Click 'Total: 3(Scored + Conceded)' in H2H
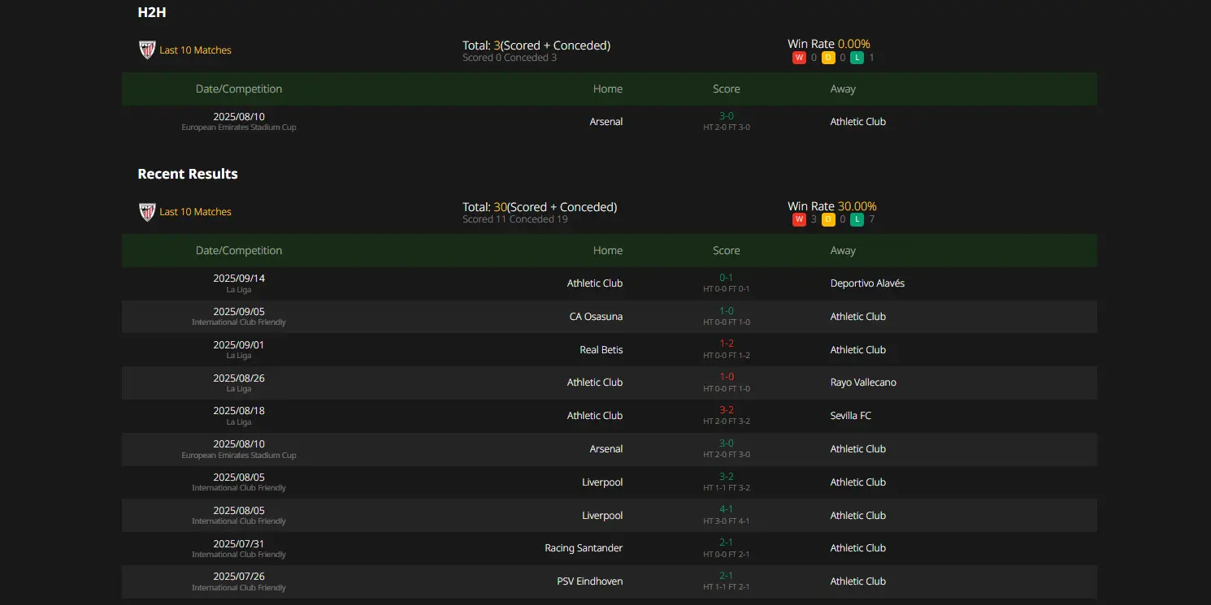 (x=536, y=45)
